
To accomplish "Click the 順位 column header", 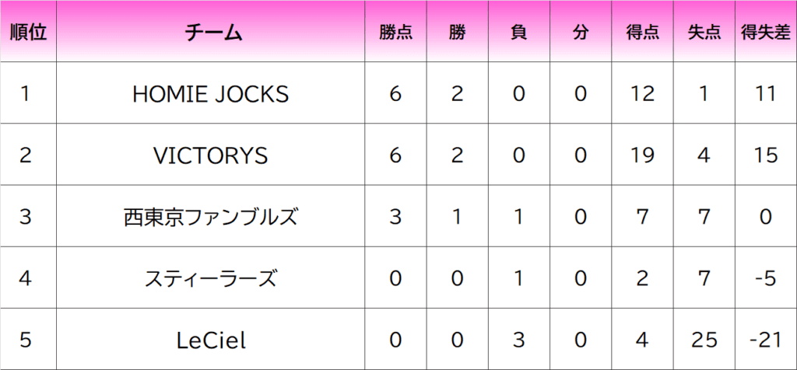I will (x=28, y=33).
